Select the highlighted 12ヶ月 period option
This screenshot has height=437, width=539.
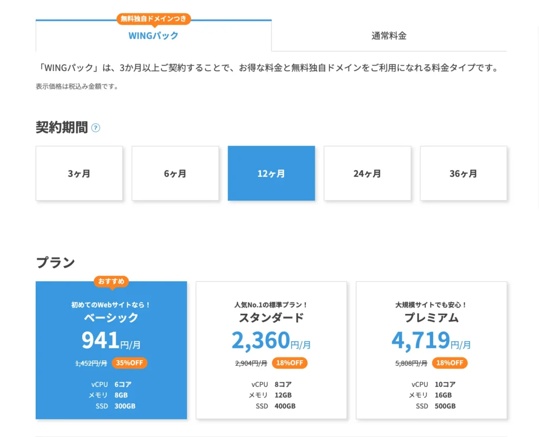point(271,173)
